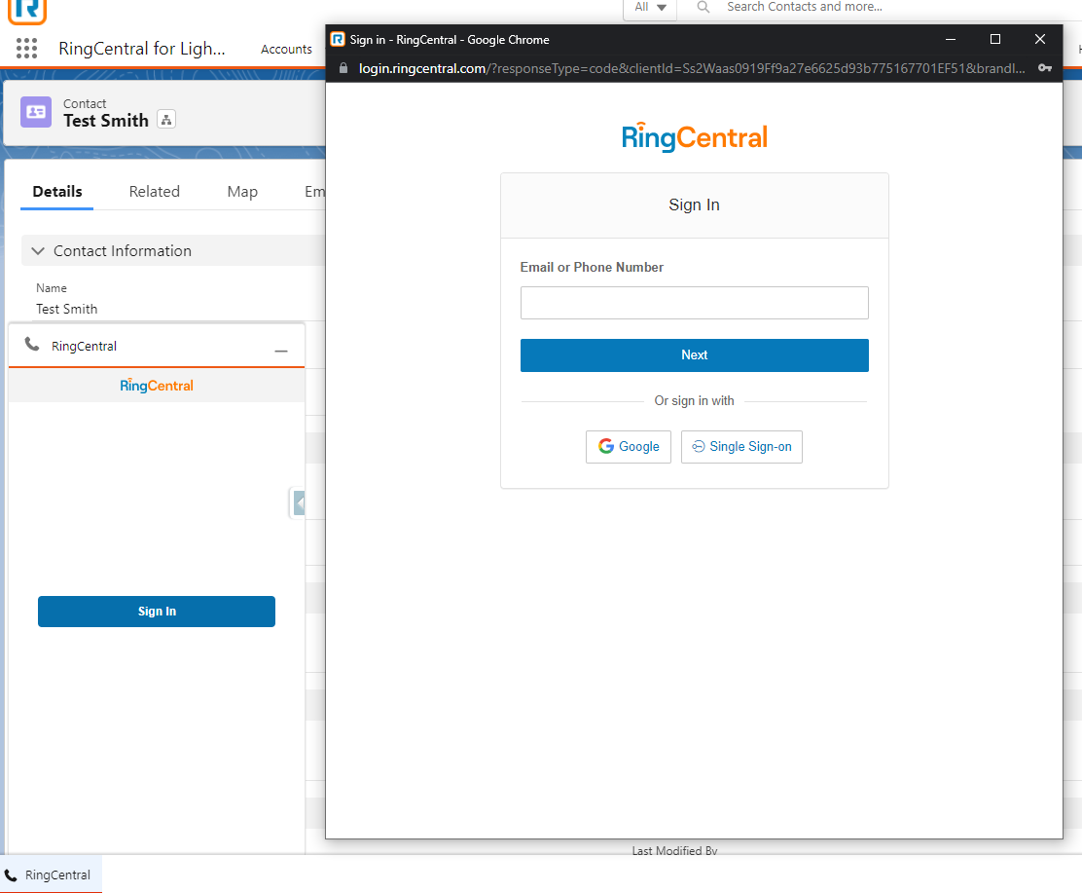
Task: Click the Next button in sign-in form
Action: (x=694, y=355)
